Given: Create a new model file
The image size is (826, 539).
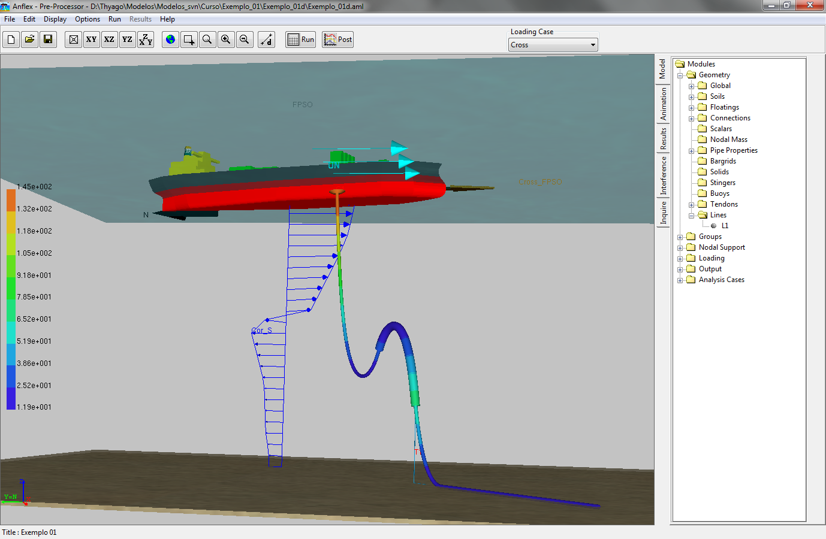Looking at the screenshot, I should 11,40.
